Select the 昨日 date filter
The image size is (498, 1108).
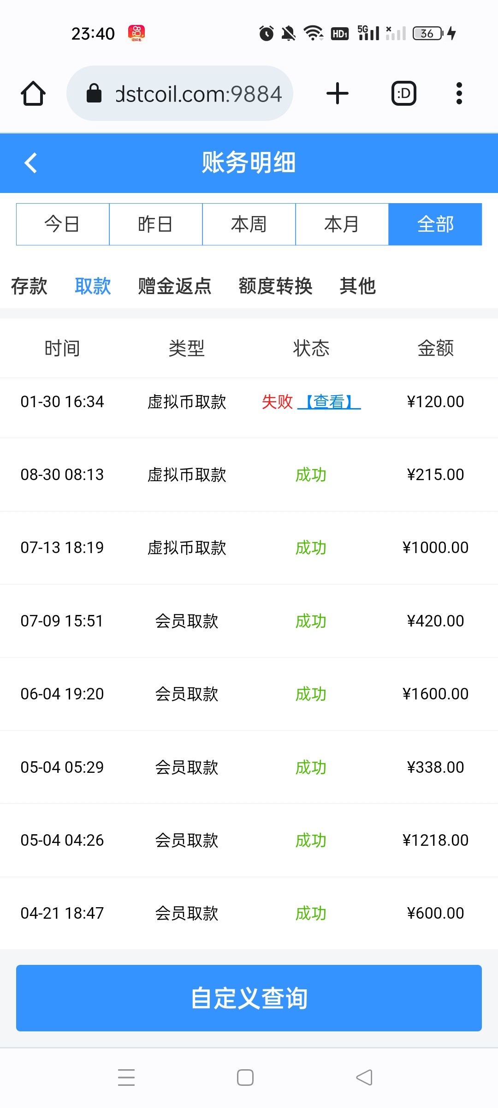point(156,224)
